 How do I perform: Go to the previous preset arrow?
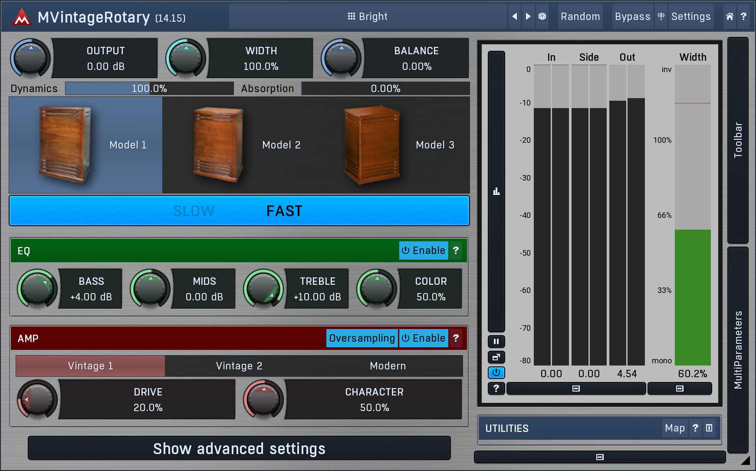coord(514,16)
